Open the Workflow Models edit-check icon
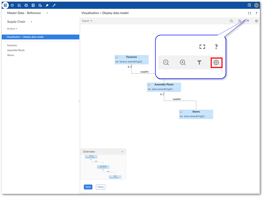 pos(40,5)
